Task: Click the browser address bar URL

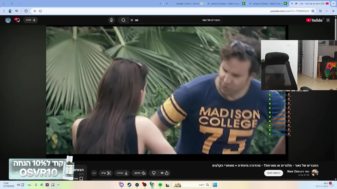Action: pyautogui.click(x=290, y=11)
